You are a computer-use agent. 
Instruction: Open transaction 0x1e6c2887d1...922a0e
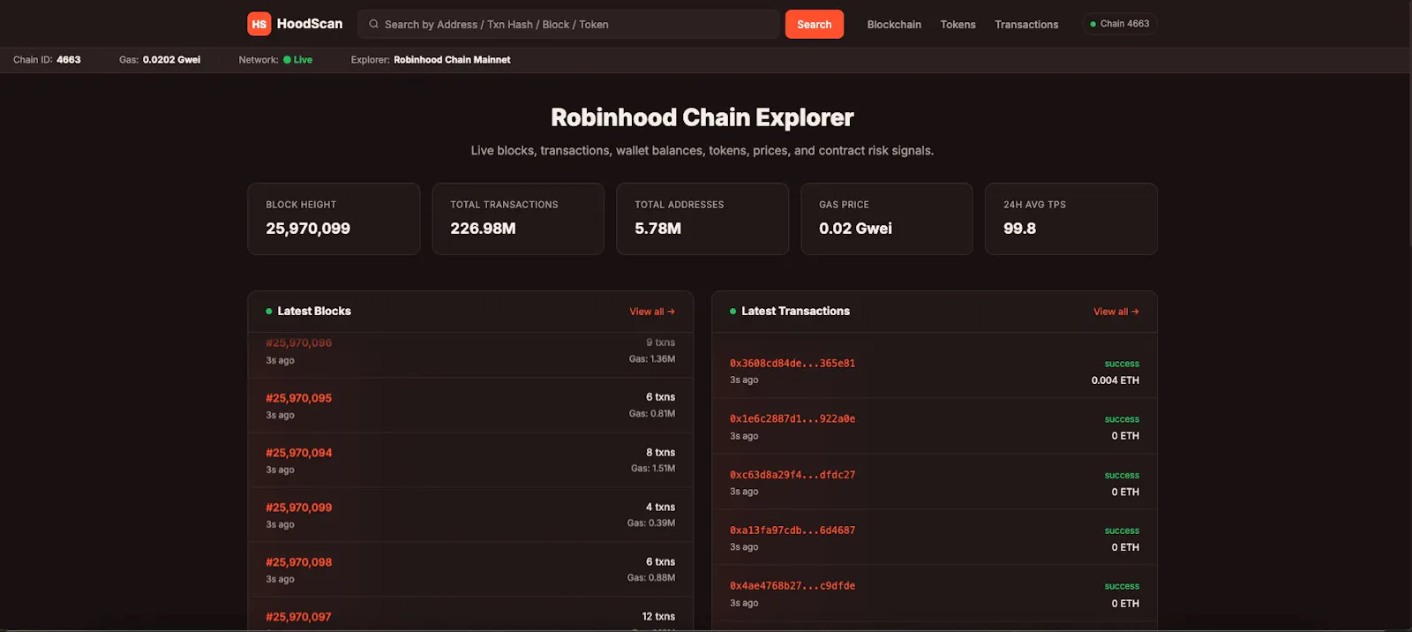point(792,418)
